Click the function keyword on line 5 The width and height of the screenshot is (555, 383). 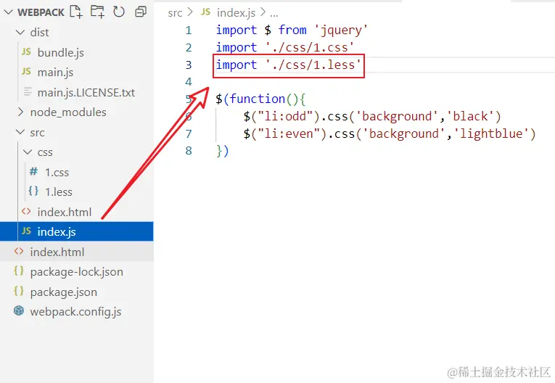click(258, 99)
